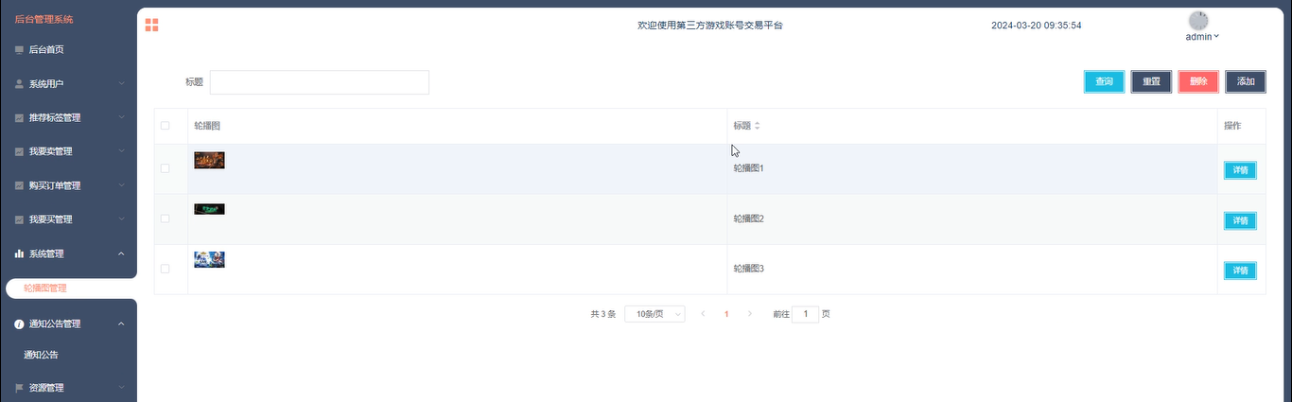Click the 系统管理 bar chart icon

19,253
